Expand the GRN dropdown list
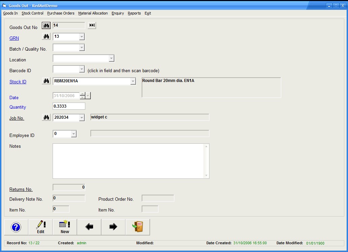The image size is (348, 252). [x=82, y=37]
